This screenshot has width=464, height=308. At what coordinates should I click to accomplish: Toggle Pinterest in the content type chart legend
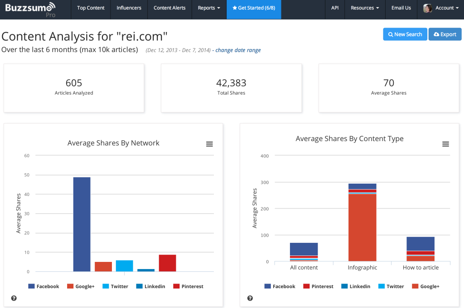(x=318, y=286)
